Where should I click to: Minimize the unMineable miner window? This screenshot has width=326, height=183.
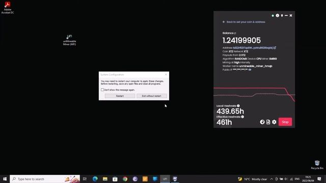click(x=286, y=16)
